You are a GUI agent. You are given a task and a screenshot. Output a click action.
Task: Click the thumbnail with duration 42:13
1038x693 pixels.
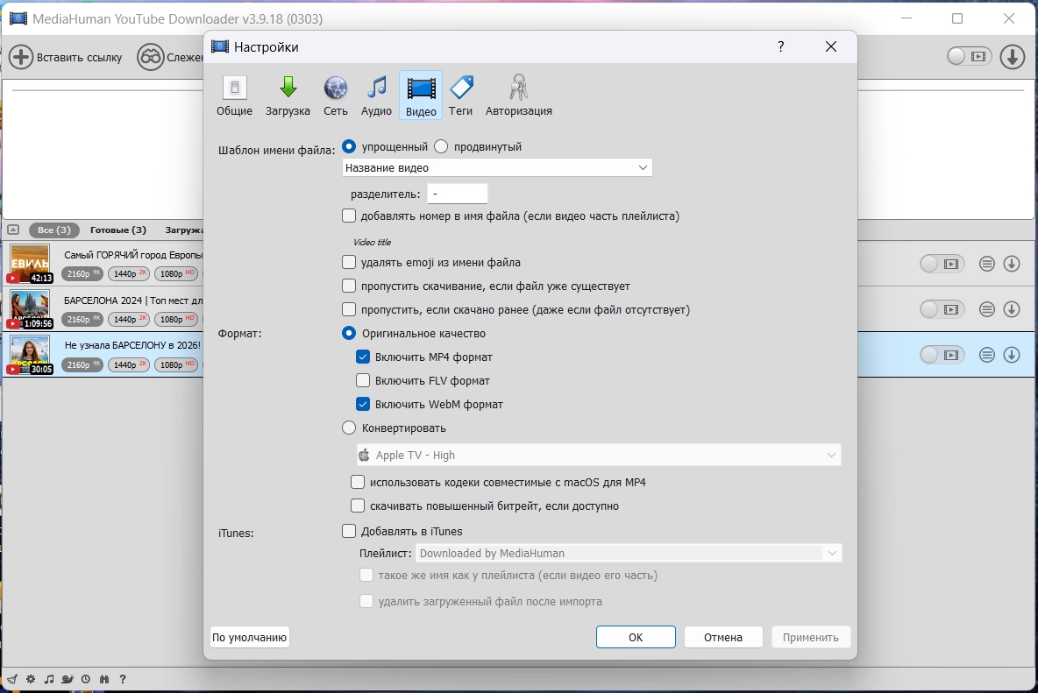30,263
